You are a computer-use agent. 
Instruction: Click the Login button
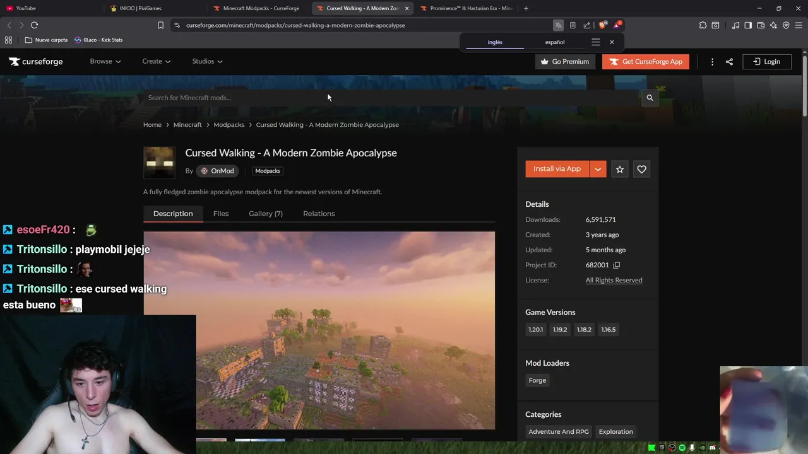tap(767, 61)
